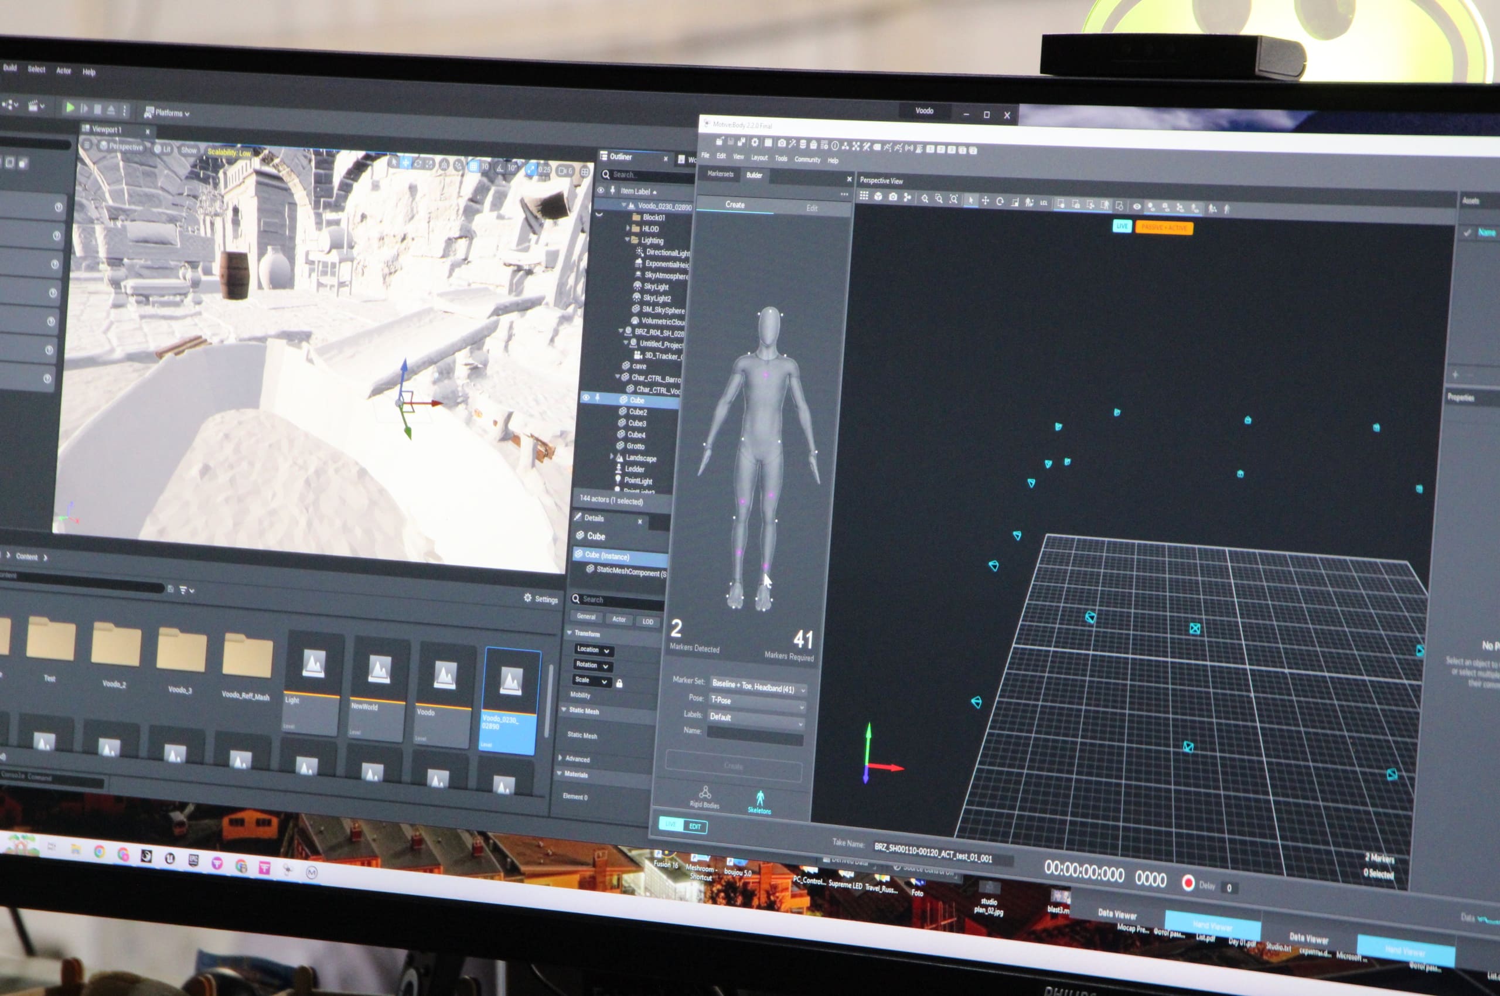The height and width of the screenshot is (996, 1500).
Task: Open the Lit view mode menu
Action: click(x=163, y=149)
